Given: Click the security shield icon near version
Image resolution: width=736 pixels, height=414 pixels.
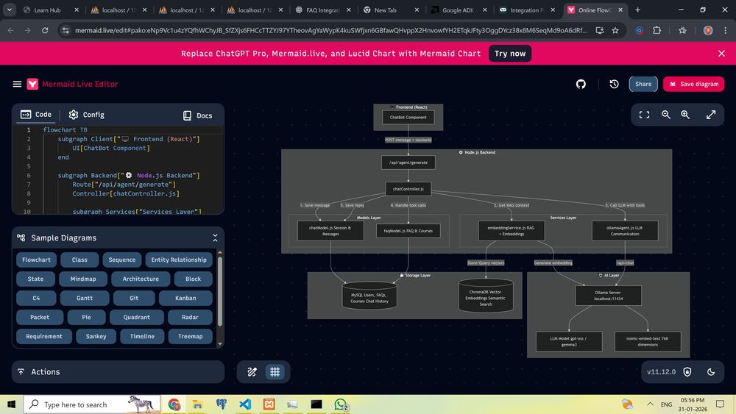Looking at the screenshot, I should 687,372.
